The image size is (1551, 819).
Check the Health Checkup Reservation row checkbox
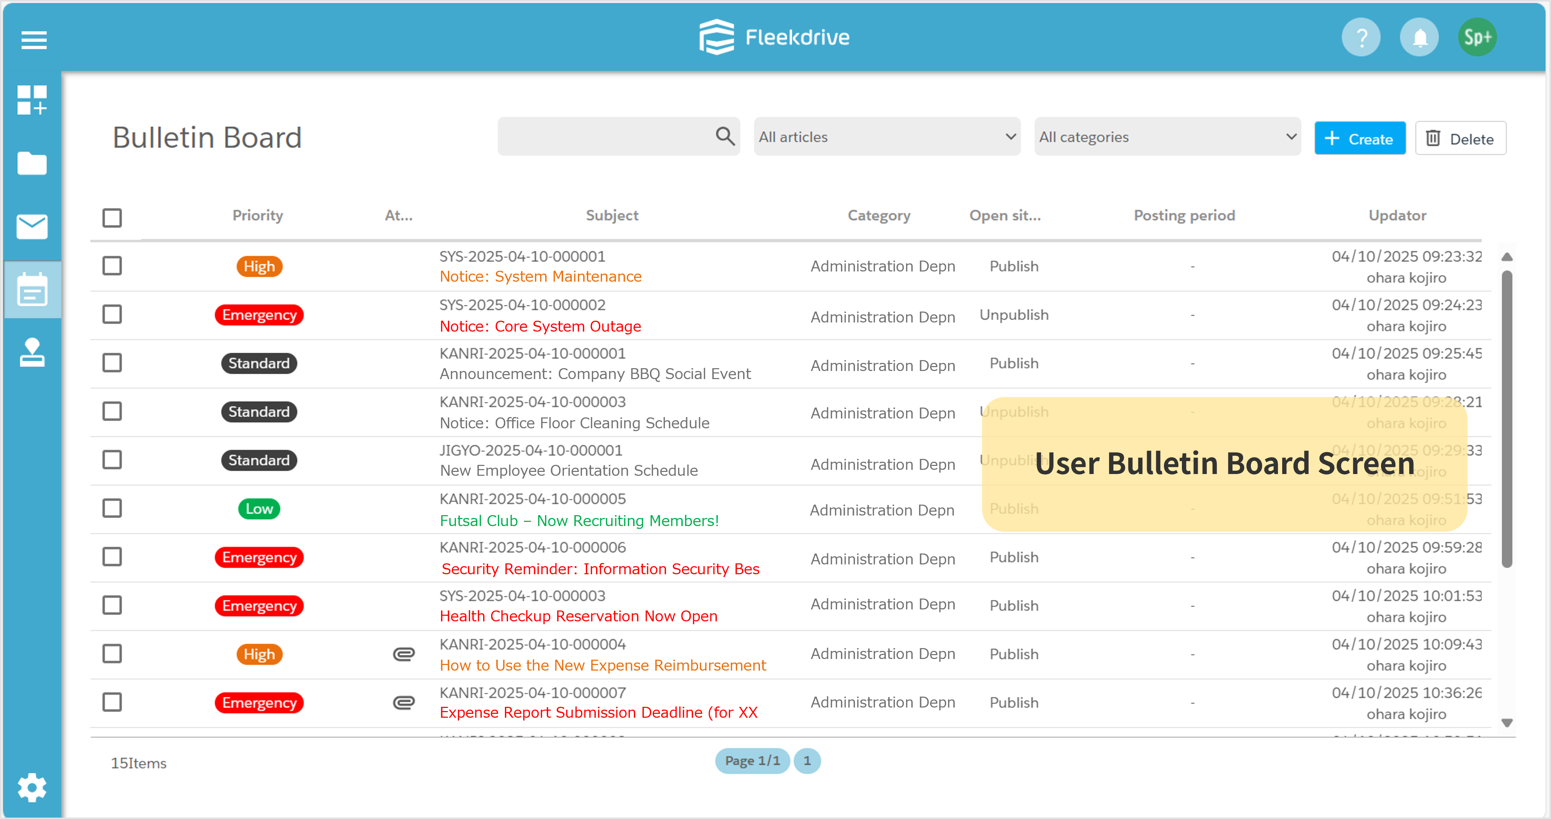coord(112,606)
